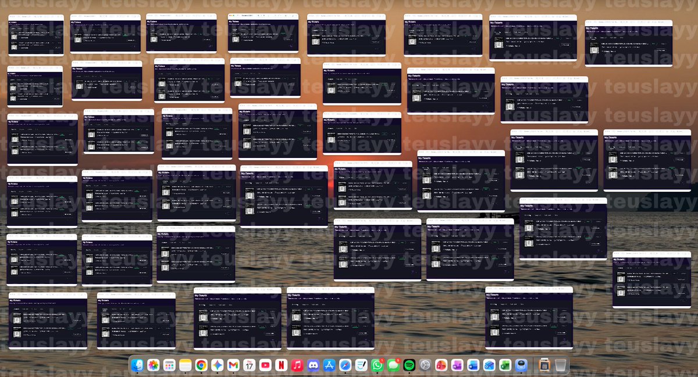
Task: Open Netflix from the Dock
Action: (x=282, y=365)
